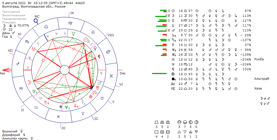Select the red Sun glyph on the chart wheel
The width and height of the screenshot is (277, 140).
[86, 40]
